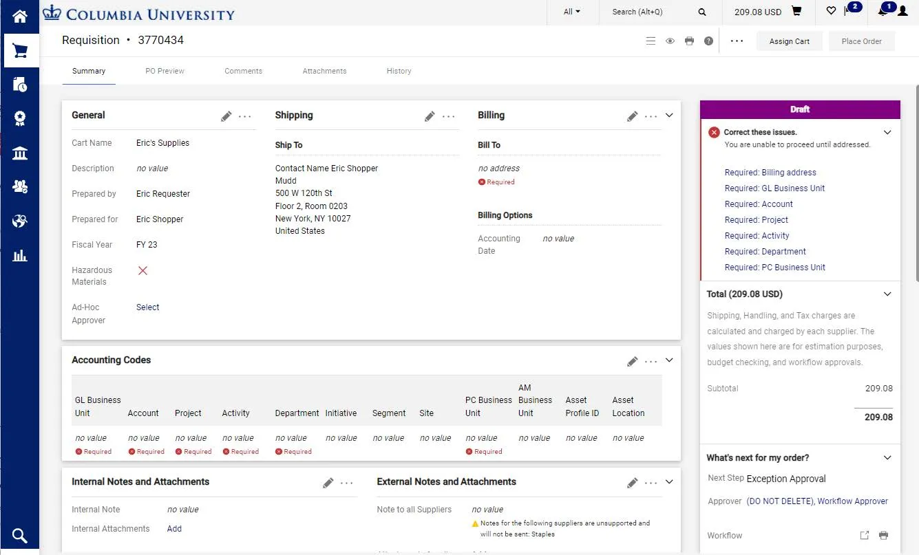View the 209.08 USD cart icon
Viewport: 919px width, 555px height.
(796, 11)
